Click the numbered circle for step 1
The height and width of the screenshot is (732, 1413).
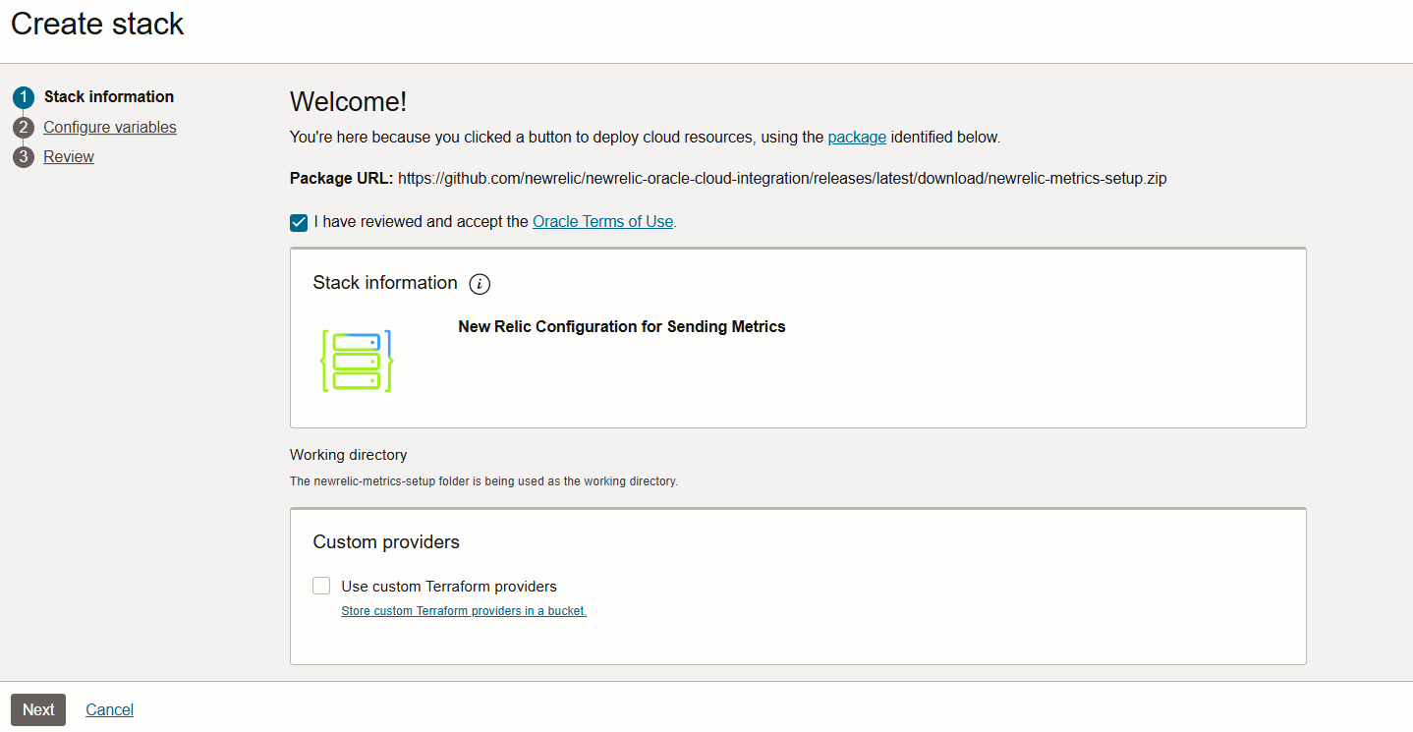click(x=23, y=96)
